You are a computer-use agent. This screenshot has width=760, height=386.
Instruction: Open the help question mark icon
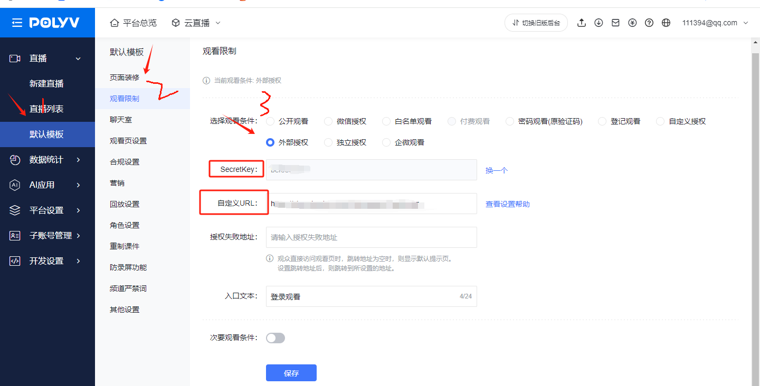tap(649, 23)
